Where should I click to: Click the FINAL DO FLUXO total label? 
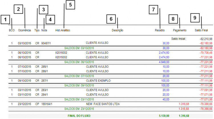(x=79, y=116)
